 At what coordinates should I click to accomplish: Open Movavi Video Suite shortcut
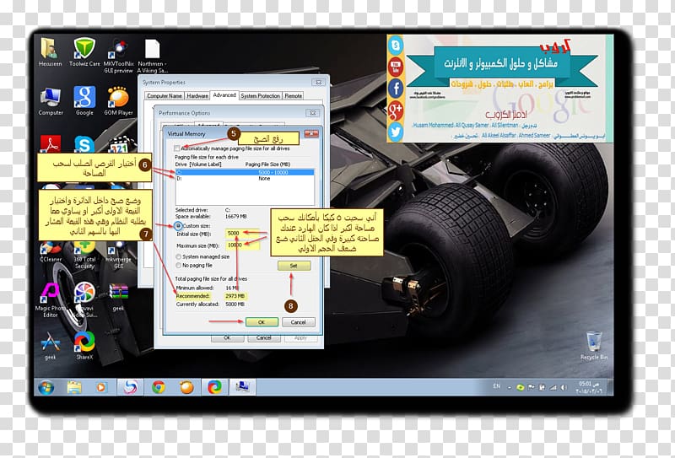[84, 300]
